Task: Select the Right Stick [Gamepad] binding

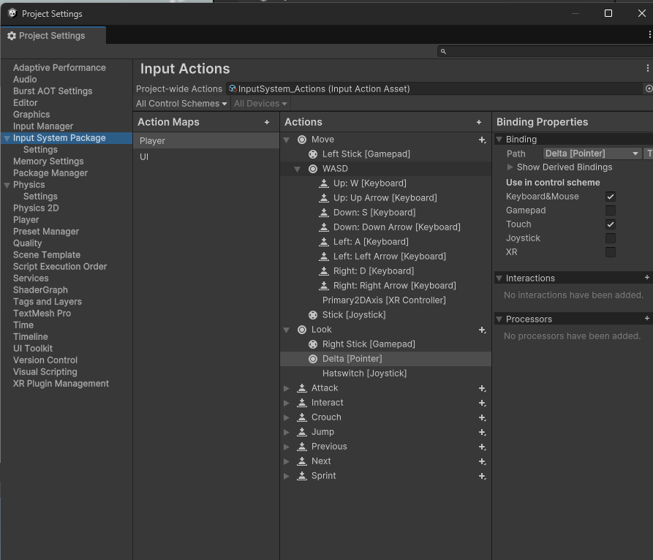Action: (x=369, y=344)
